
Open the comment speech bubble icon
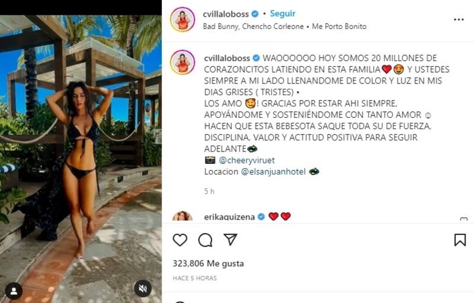click(x=205, y=240)
